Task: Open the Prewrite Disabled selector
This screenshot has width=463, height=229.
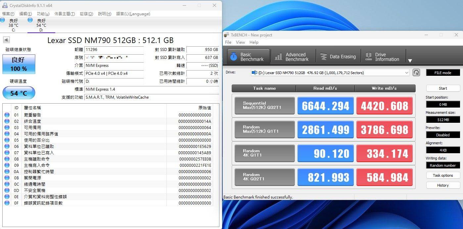Action: click(443, 135)
